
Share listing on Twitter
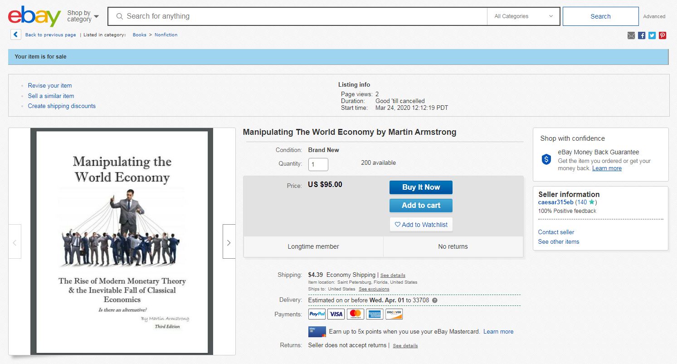(x=652, y=35)
